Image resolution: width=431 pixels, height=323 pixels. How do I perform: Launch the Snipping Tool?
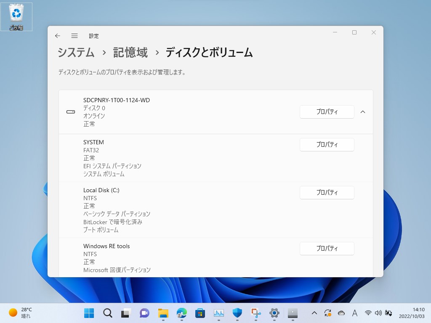(255, 313)
